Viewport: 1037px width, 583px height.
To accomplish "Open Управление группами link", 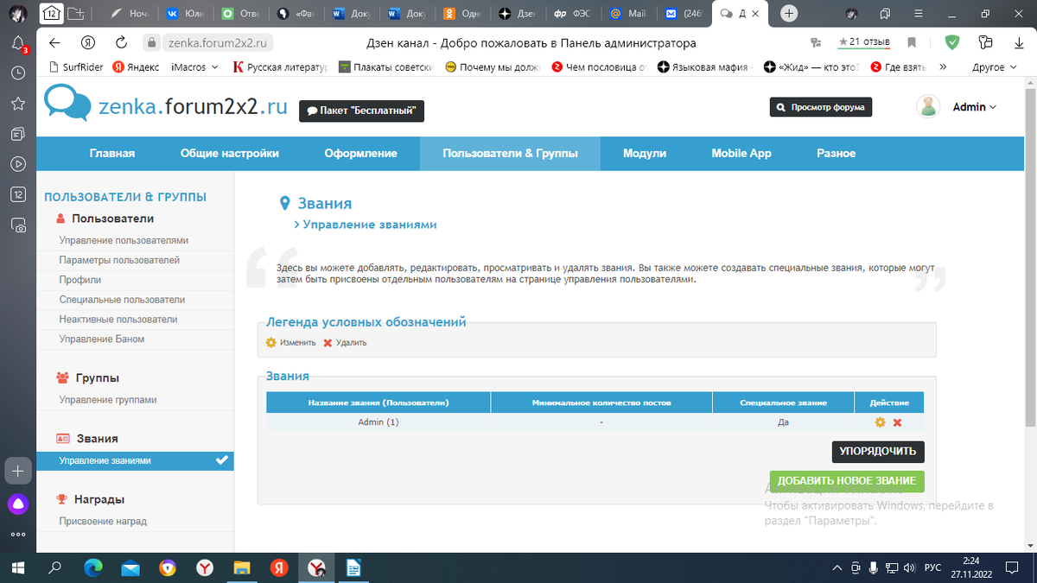I will tap(108, 400).
